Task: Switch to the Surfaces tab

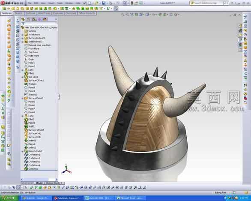Action: (30, 13)
